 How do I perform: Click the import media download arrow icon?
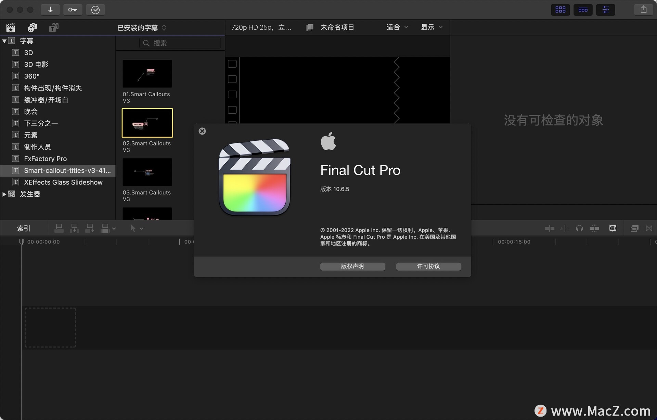50,10
